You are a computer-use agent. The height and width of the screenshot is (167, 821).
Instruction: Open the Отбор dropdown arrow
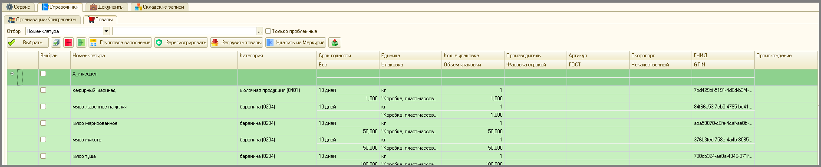click(x=106, y=31)
